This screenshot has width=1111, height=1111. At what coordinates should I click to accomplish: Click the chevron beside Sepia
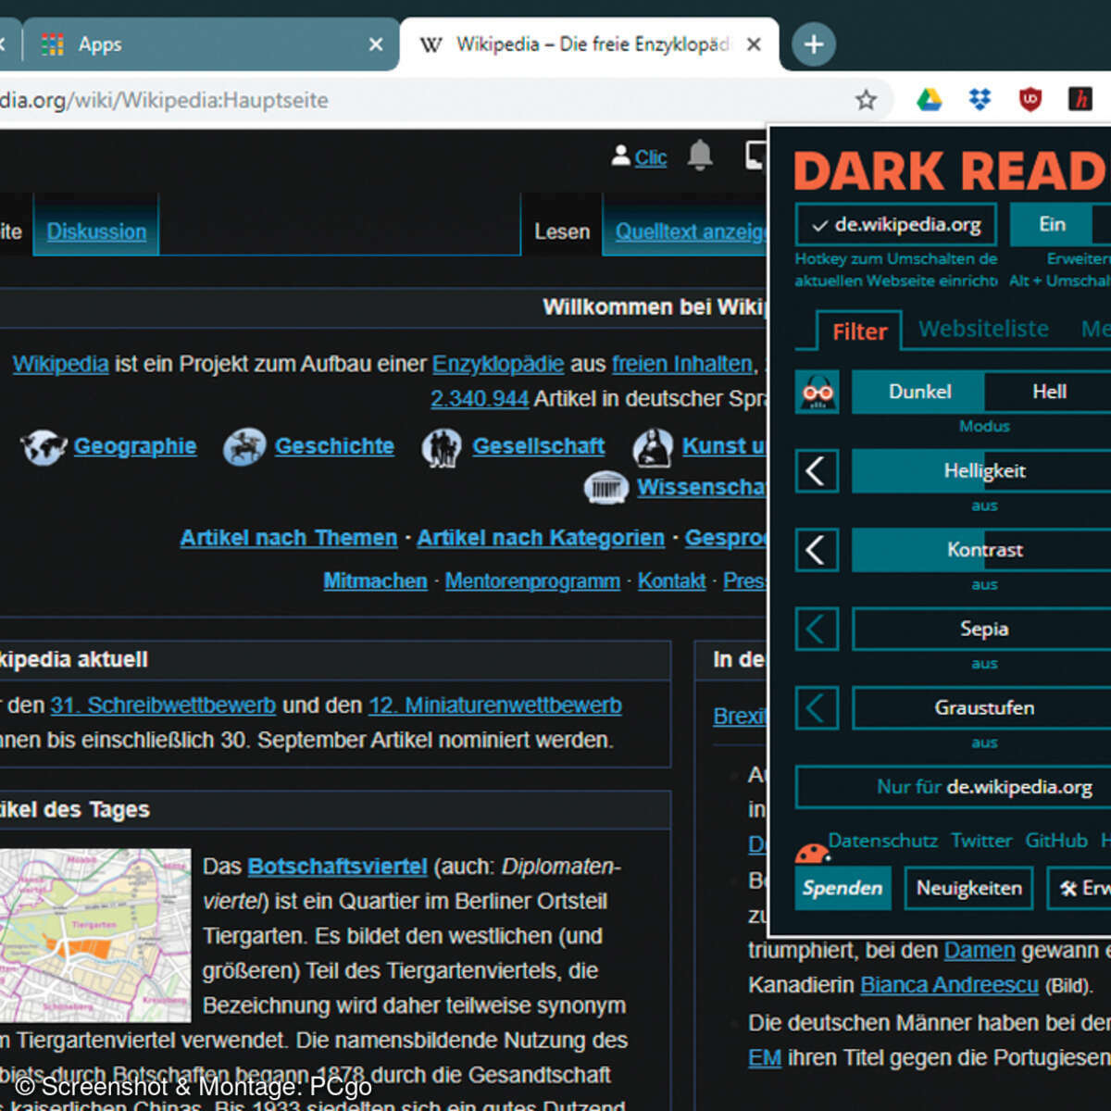pyautogui.click(x=817, y=629)
